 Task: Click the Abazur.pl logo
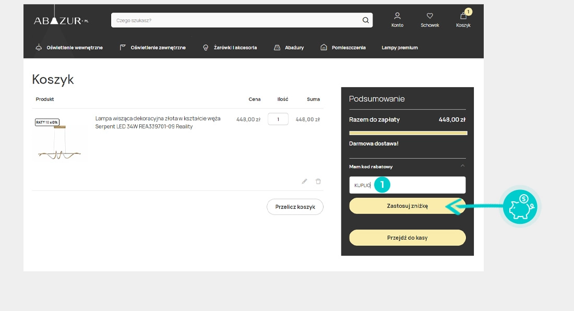[x=61, y=20]
